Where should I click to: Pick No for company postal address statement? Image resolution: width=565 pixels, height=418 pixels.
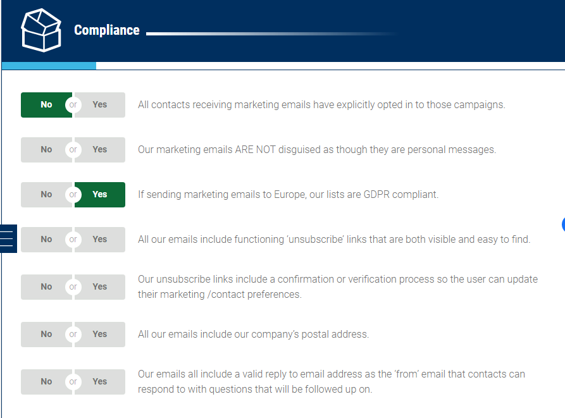[46, 335]
